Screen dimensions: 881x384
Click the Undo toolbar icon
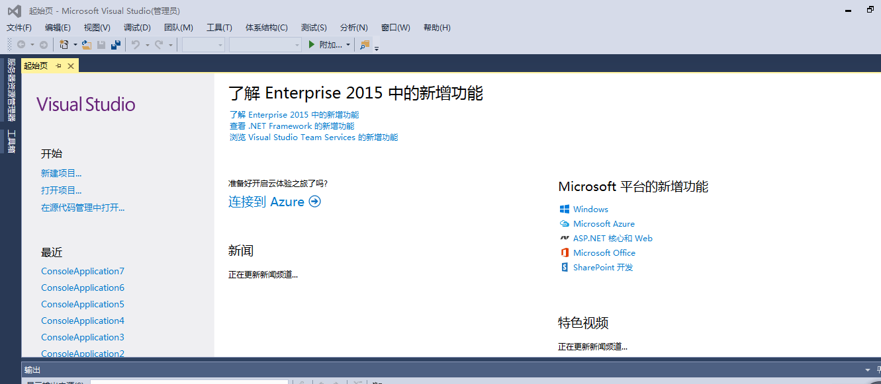136,45
